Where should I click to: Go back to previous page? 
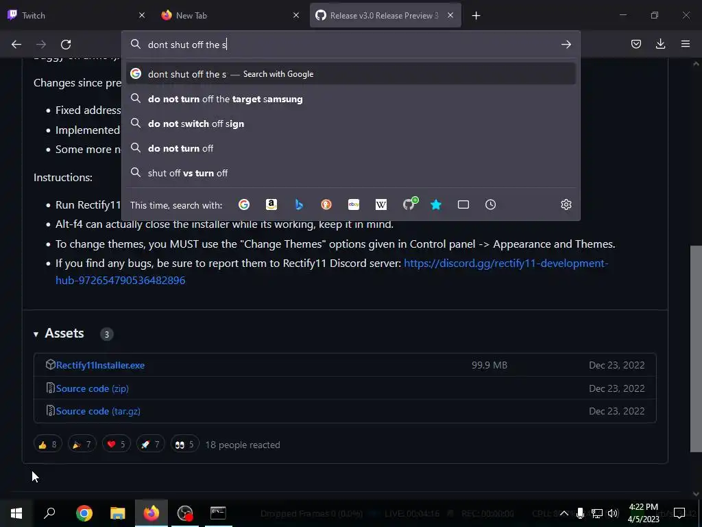click(16, 45)
